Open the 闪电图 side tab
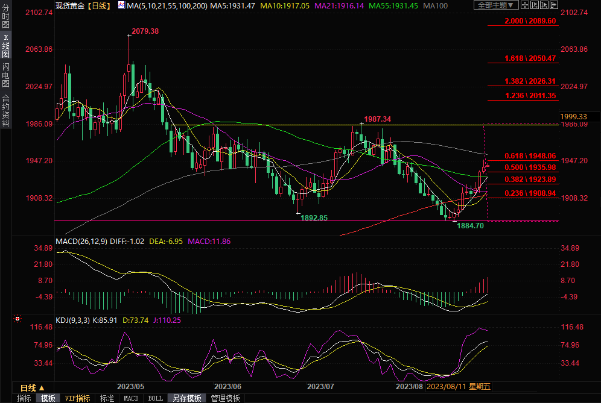Image resolution: width=601 pixels, height=403 pixels. [5, 75]
